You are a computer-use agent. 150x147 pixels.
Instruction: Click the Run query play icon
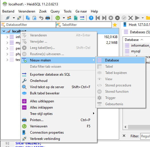point(137,18)
